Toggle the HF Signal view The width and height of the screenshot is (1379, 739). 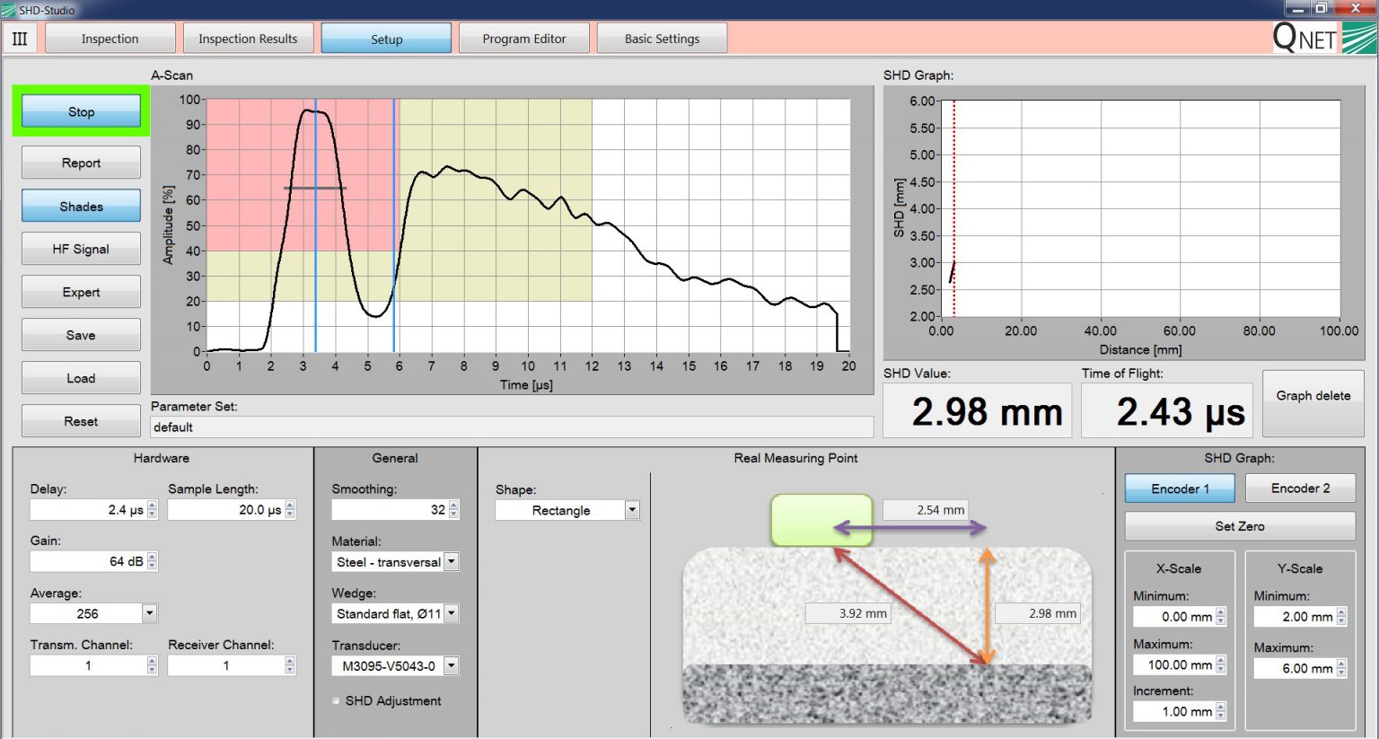(x=80, y=248)
